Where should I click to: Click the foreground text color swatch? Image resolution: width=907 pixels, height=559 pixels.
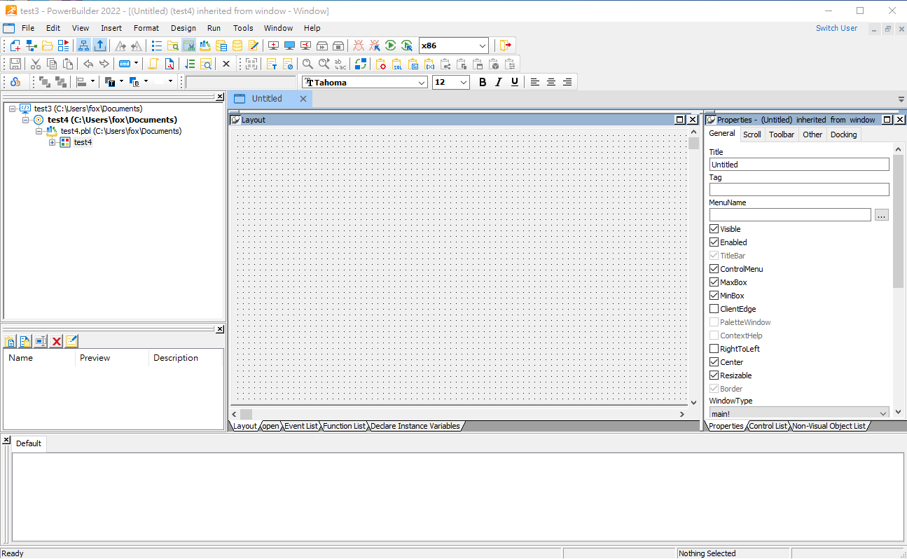coord(111,82)
